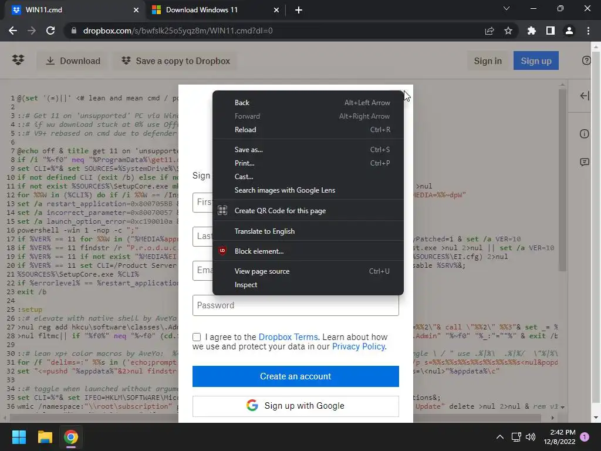Close the Download Windows 11 tab
The width and height of the screenshot is (601, 451).
[276, 10]
